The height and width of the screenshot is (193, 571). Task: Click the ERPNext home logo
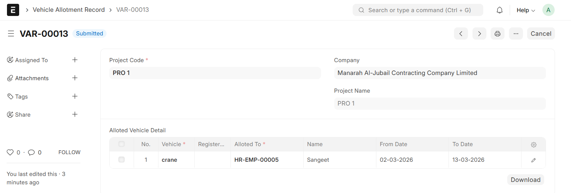coord(13,10)
